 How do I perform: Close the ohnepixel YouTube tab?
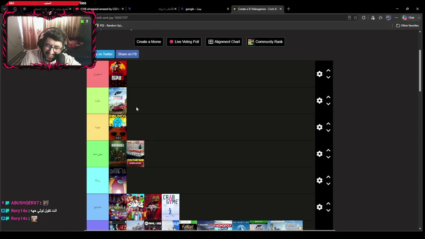click(x=123, y=9)
